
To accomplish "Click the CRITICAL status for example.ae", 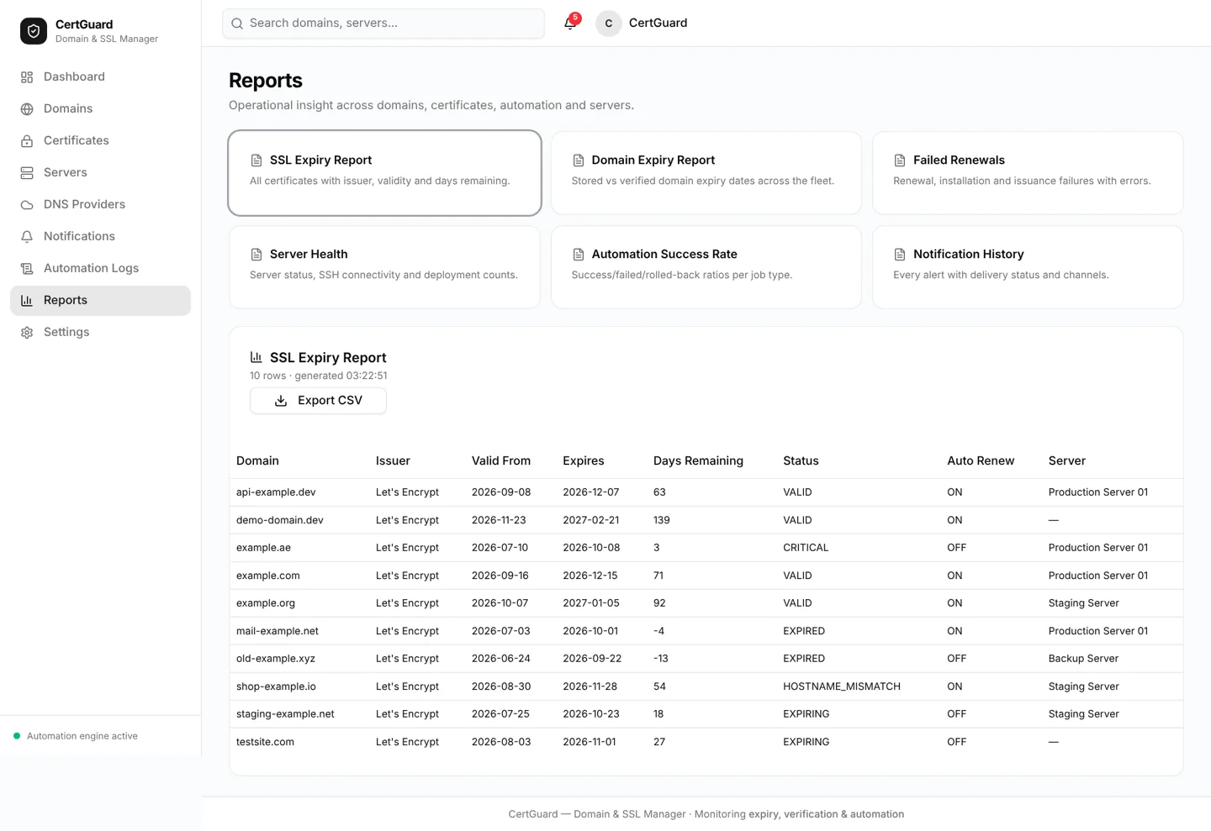I will pos(806,548).
